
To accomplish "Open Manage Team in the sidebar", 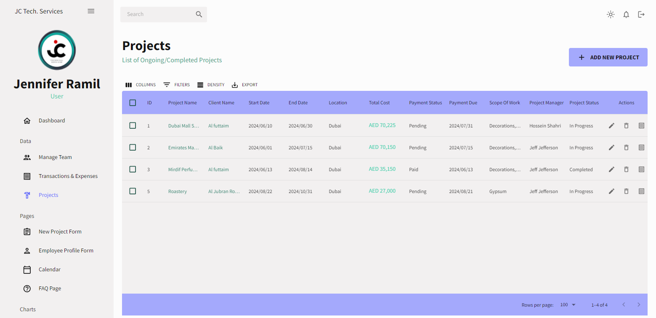I will pos(55,157).
